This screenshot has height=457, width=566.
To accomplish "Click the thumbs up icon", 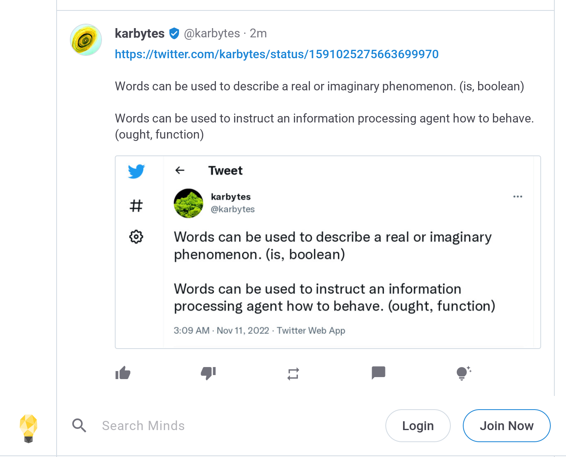I will (123, 373).
